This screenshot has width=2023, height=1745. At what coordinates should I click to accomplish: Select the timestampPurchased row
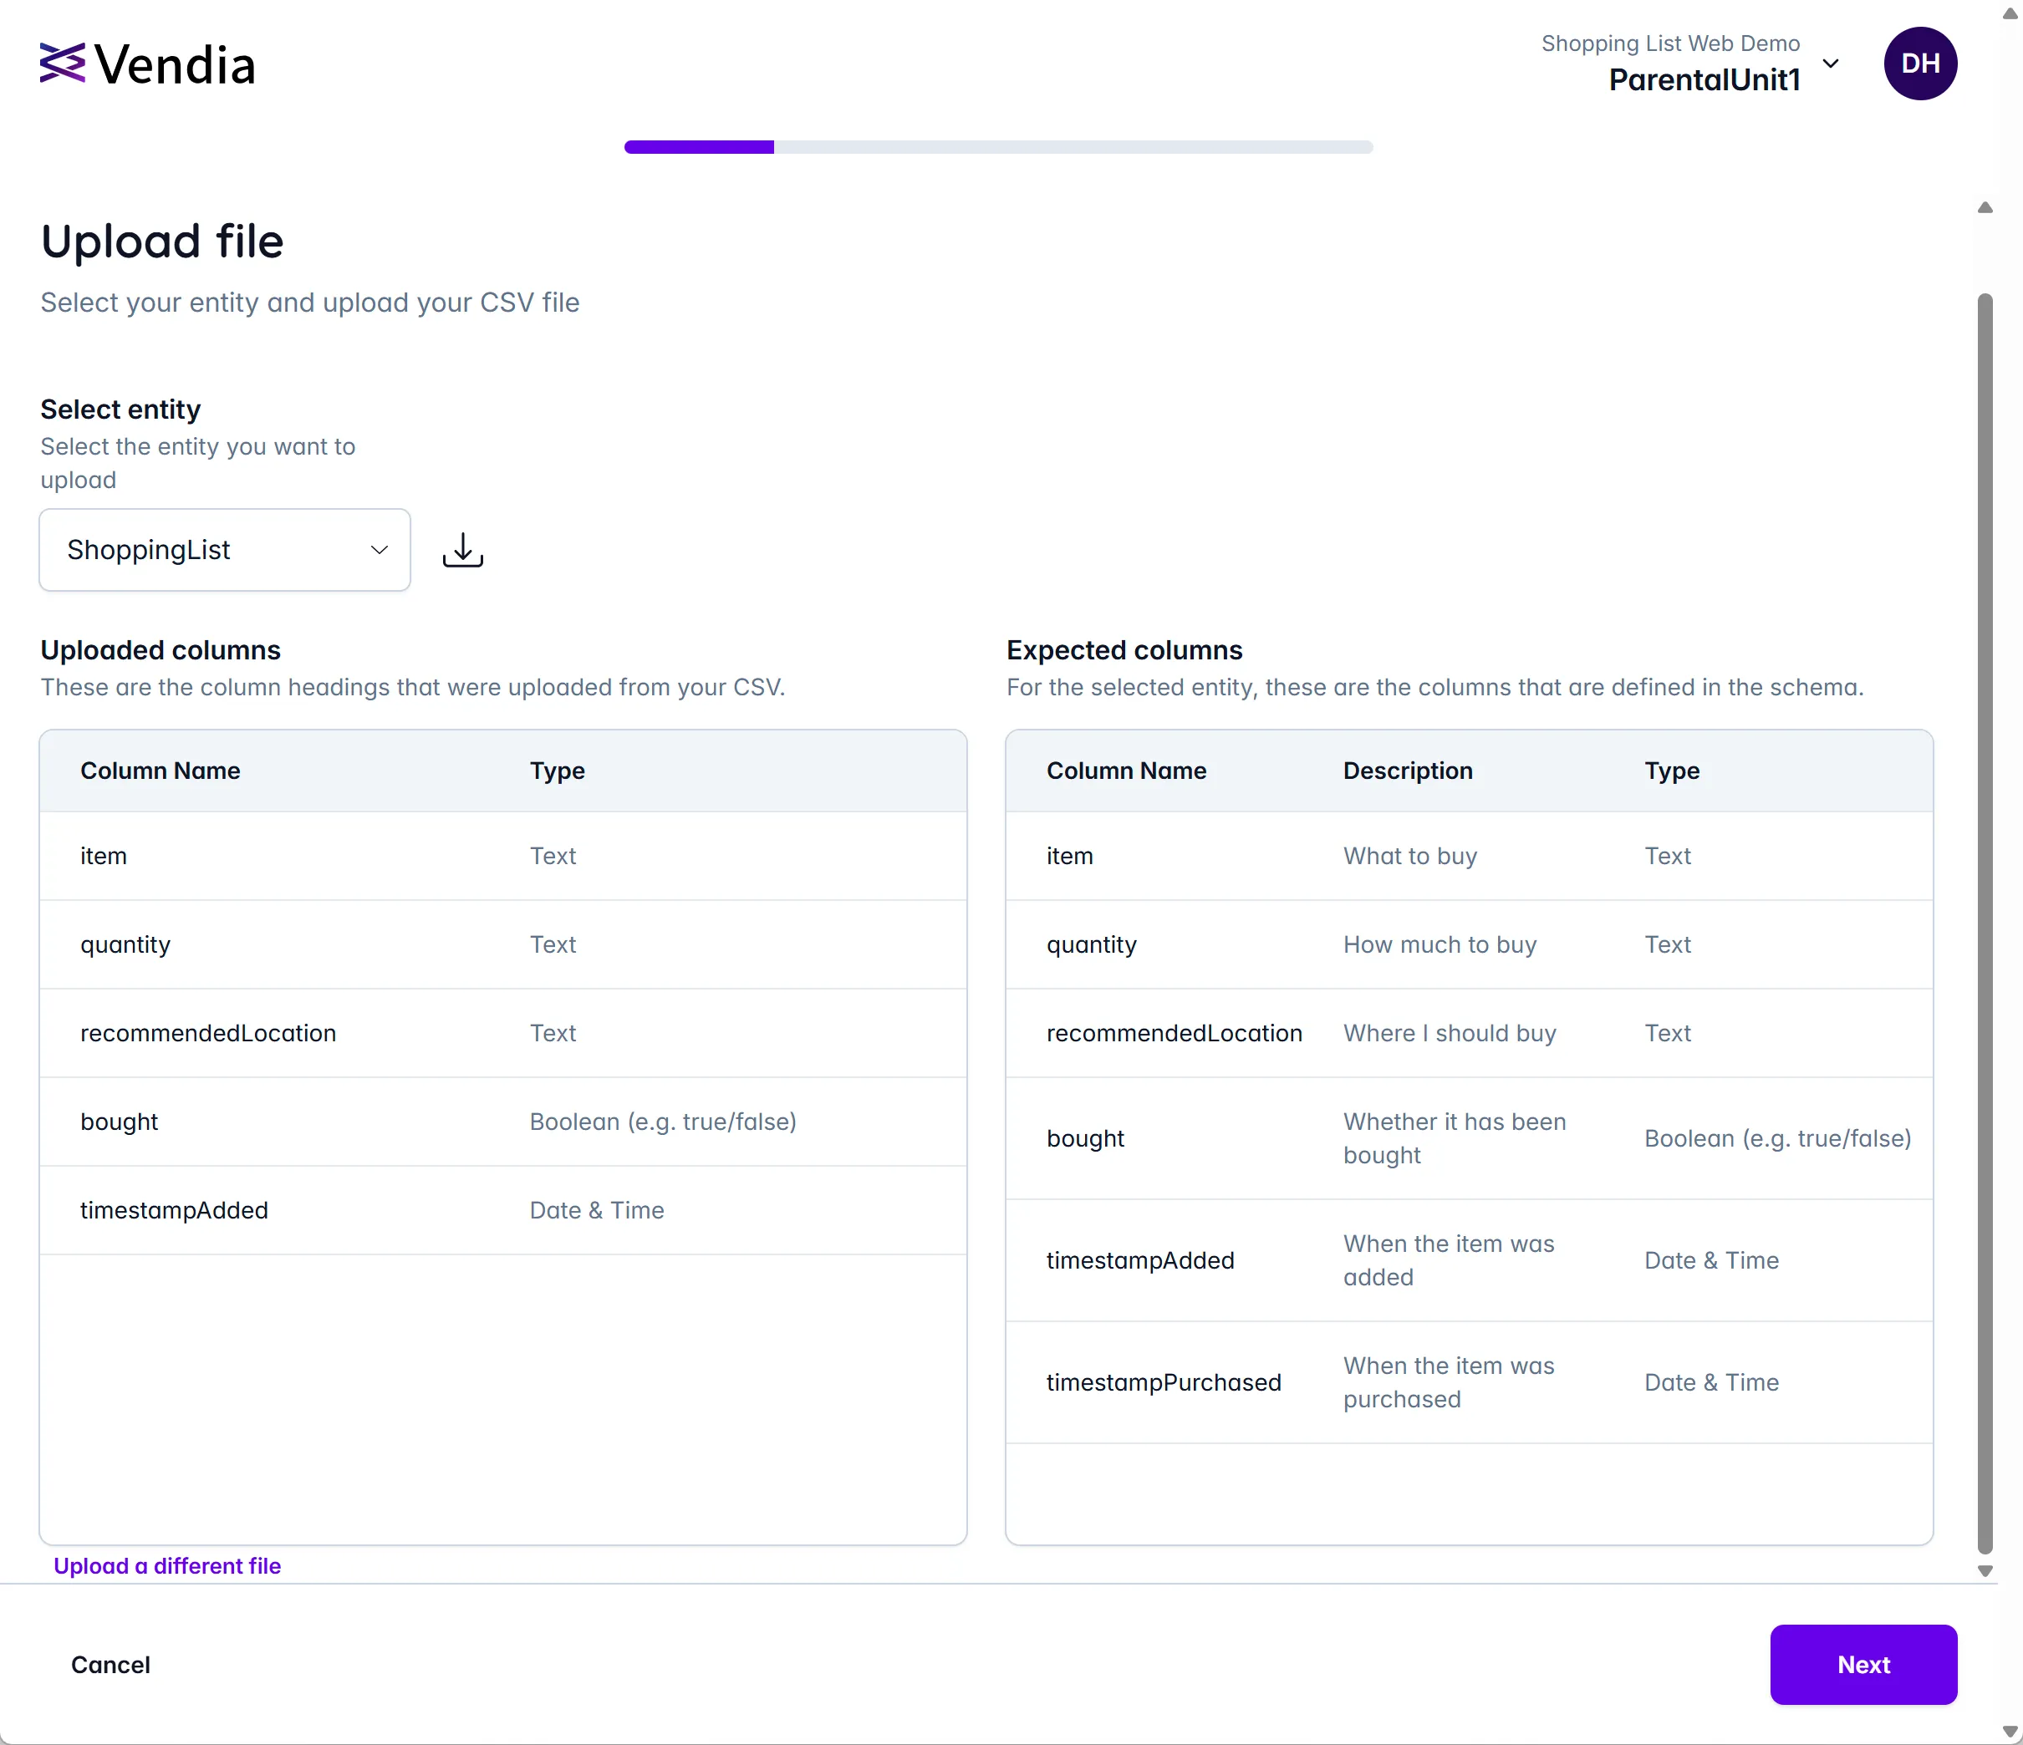coord(1470,1383)
